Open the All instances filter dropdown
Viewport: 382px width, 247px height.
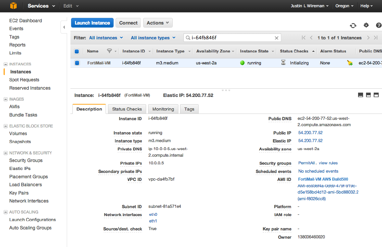[106, 38]
